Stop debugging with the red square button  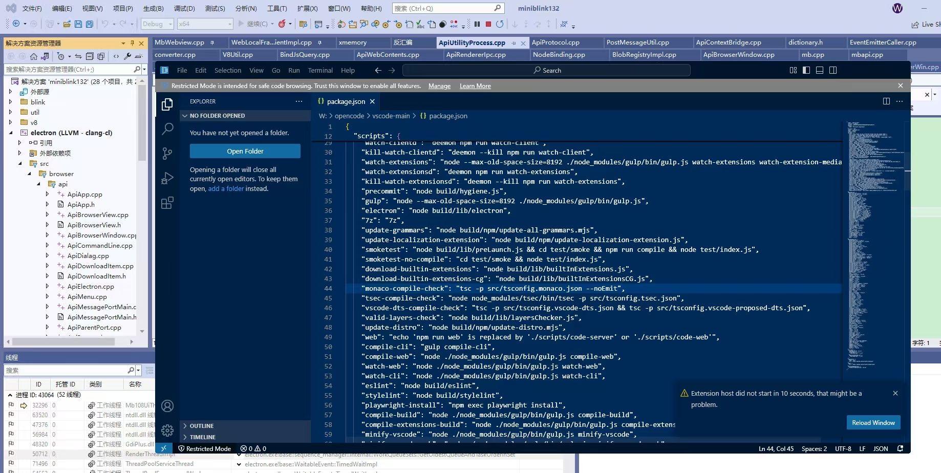[488, 24]
